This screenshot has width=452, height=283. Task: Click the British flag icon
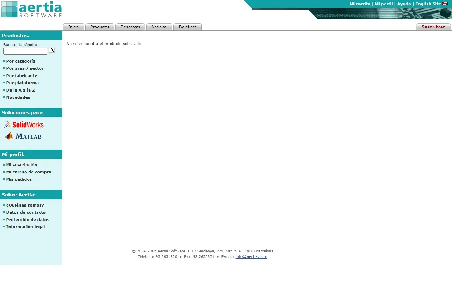click(x=445, y=4)
